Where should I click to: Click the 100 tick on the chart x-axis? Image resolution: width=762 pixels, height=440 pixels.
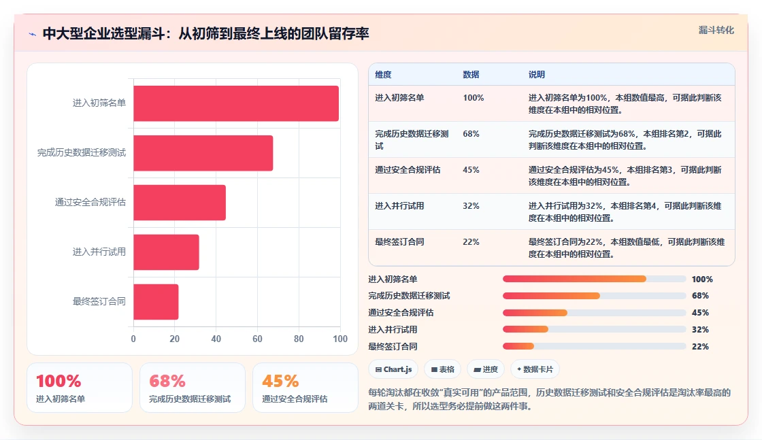[x=340, y=339]
